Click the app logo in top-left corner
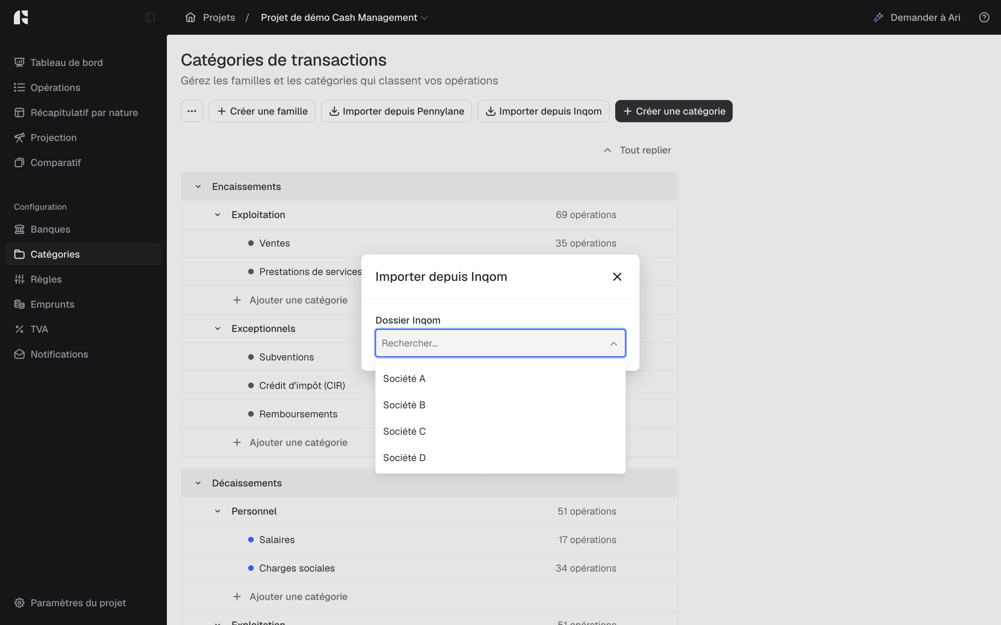The height and width of the screenshot is (625, 1001). pyautogui.click(x=21, y=17)
